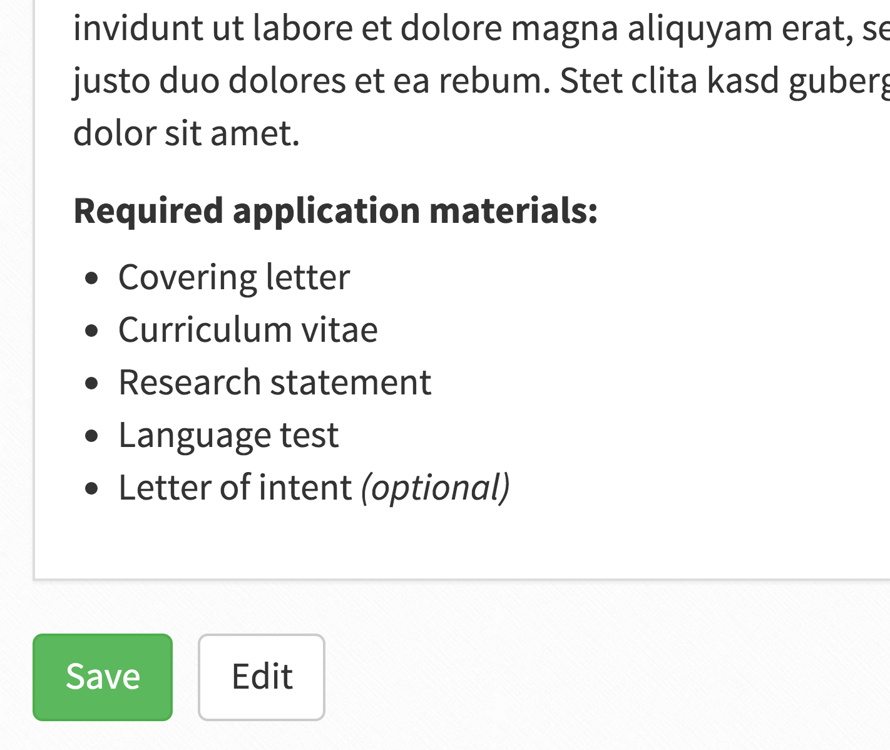The width and height of the screenshot is (890, 750).
Task: Click the bullet before 'Curriculum vitae'
Action: (92, 331)
